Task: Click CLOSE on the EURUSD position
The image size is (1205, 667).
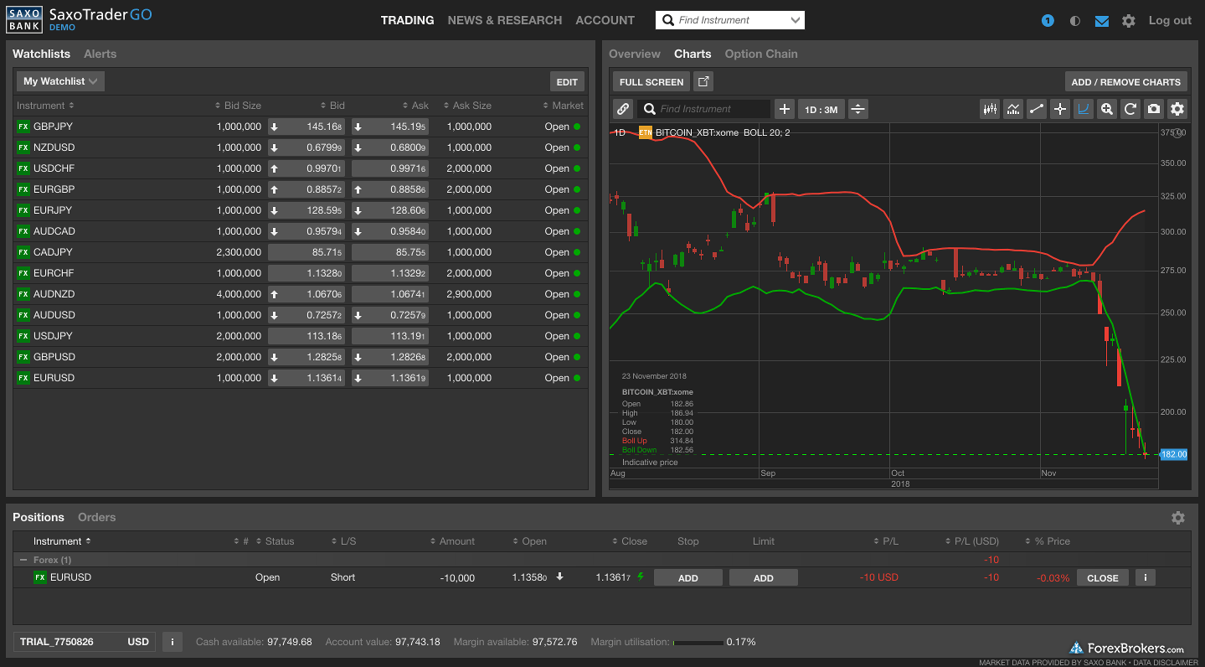Action: coord(1103,577)
